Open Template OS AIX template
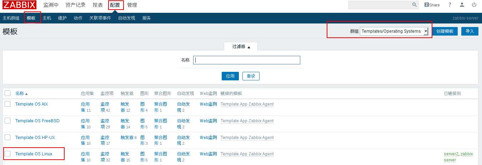The image size is (482, 165). click(31, 104)
